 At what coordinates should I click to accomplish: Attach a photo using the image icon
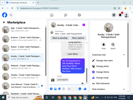click(x=55, y=89)
